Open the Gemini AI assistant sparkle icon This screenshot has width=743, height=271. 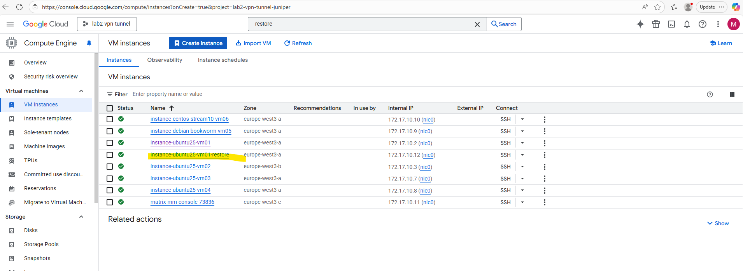640,24
